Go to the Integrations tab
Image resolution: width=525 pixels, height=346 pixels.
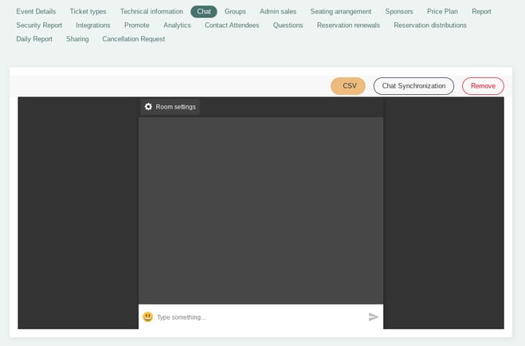[93, 26]
